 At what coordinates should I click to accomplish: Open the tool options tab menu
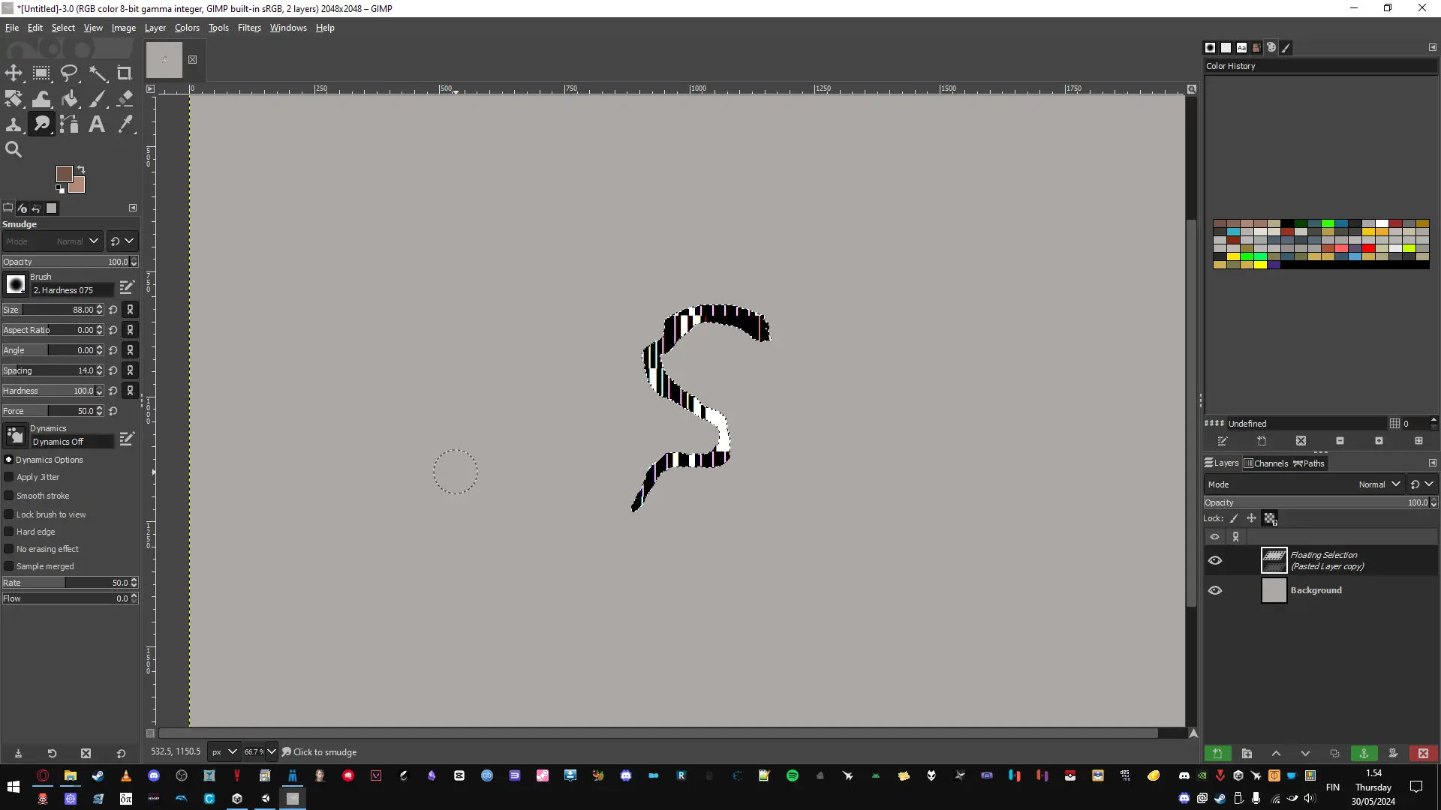click(133, 208)
